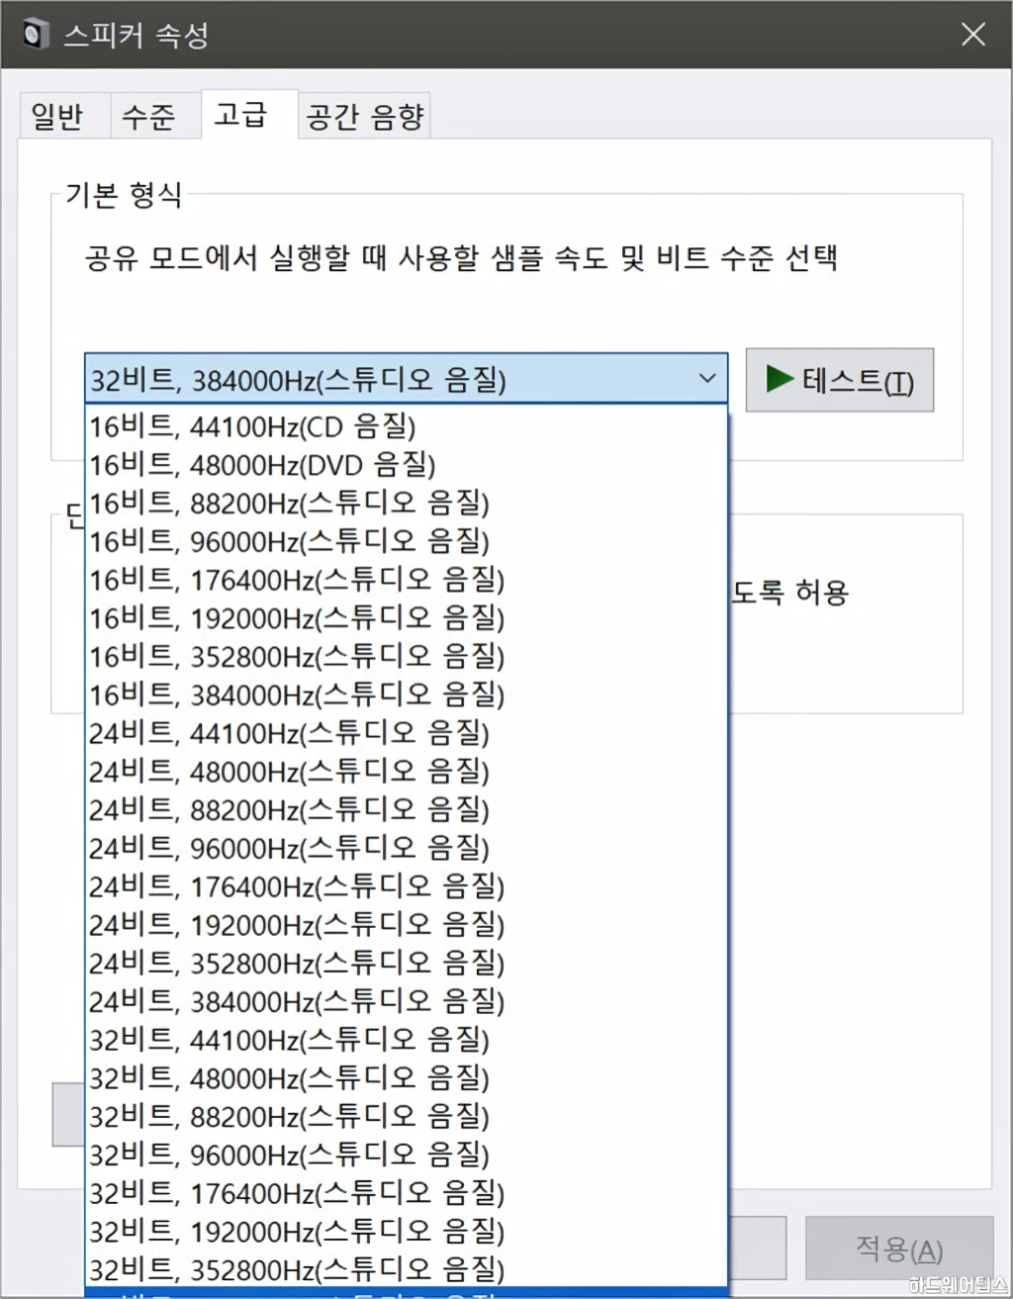The height and width of the screenshot is (1299, 1013).
Task: Choose 32비트, 96000Hz(스튜디오 음질)
Action: 407,1155
